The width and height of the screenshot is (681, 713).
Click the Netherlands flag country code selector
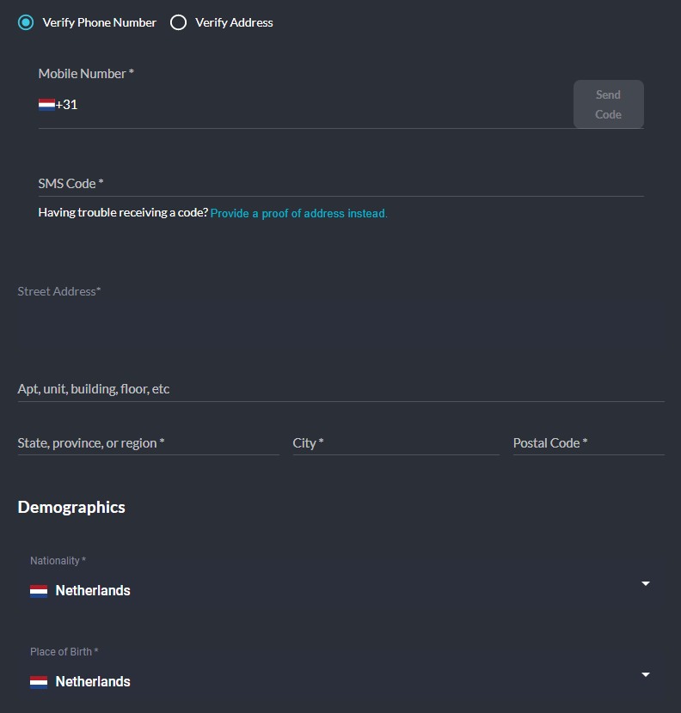click(x=47, y=105)
